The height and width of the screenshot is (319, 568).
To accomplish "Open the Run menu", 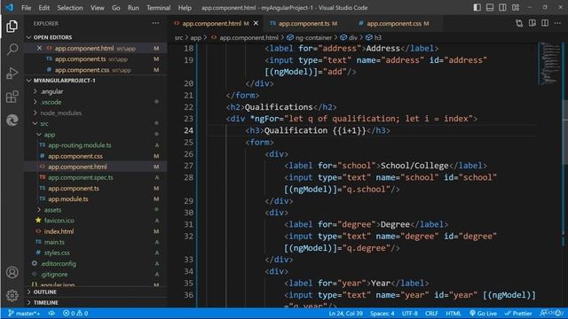I will tap(133, 8).
